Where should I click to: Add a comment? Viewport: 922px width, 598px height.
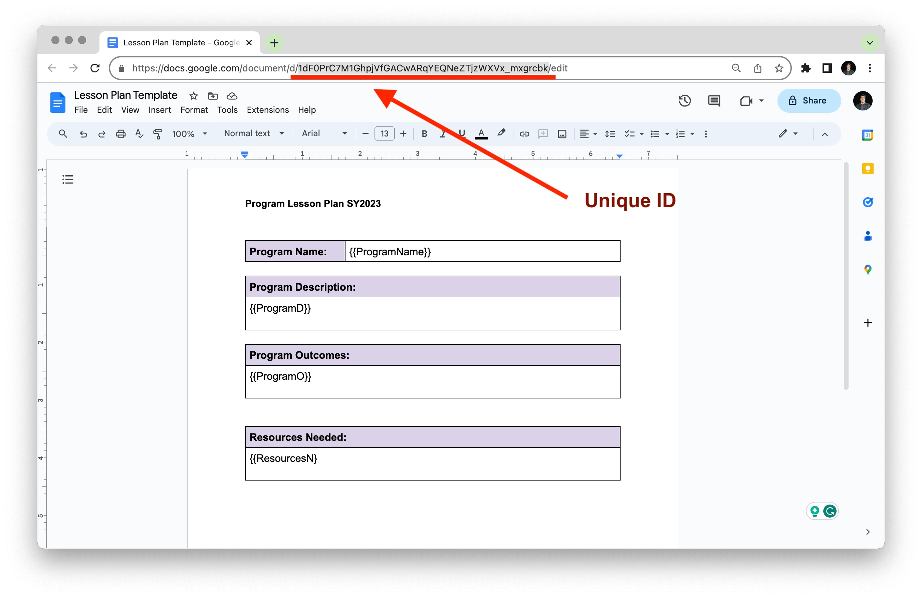pos(543,133)
